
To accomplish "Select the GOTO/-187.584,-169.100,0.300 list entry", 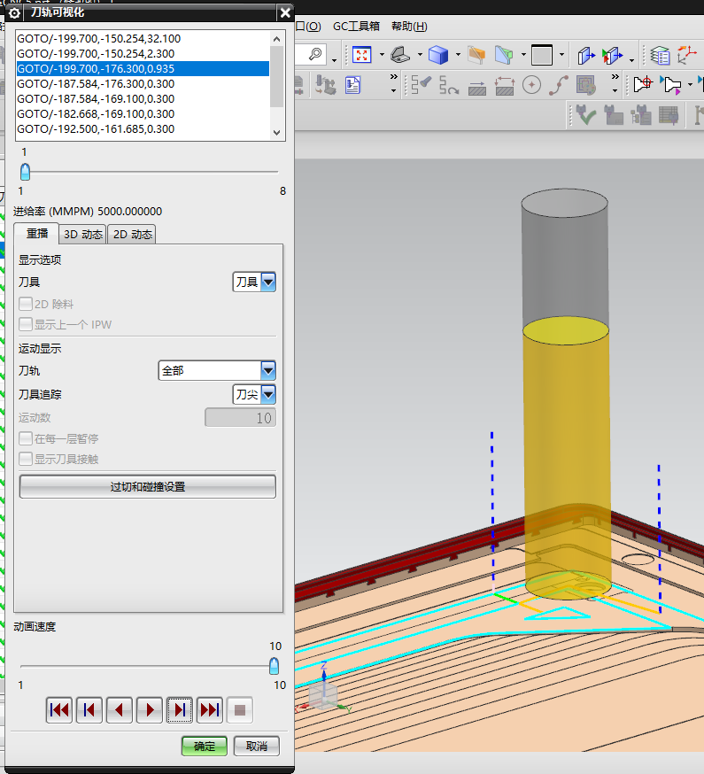I will 96,98.
